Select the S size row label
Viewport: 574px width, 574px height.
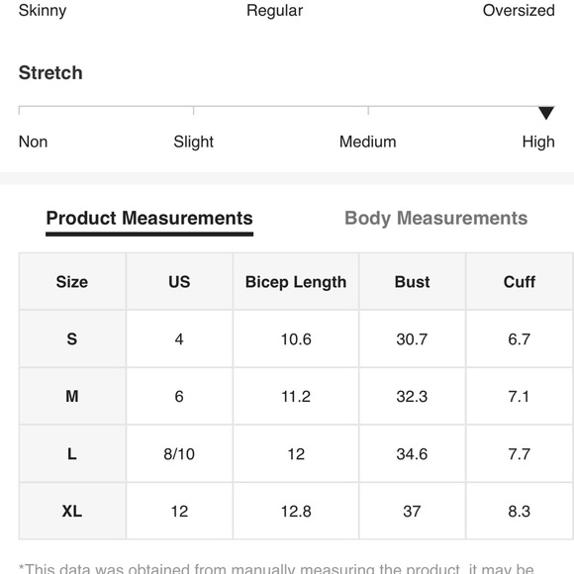72,339
